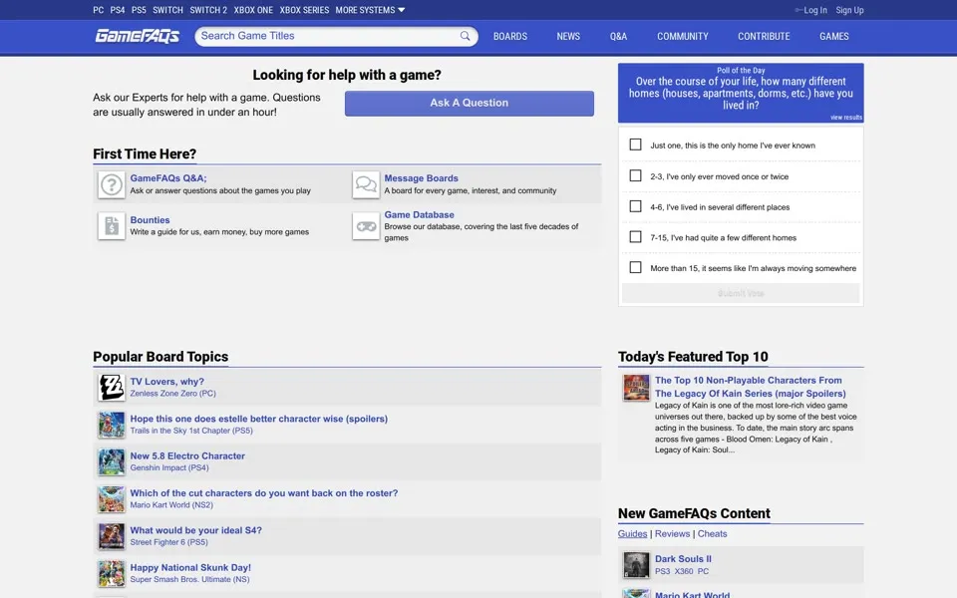Image resolution: width=957 pixels, height=598 pixels.
Task: Open 'What would be your ideal S4?' topic
Action: 196,530
